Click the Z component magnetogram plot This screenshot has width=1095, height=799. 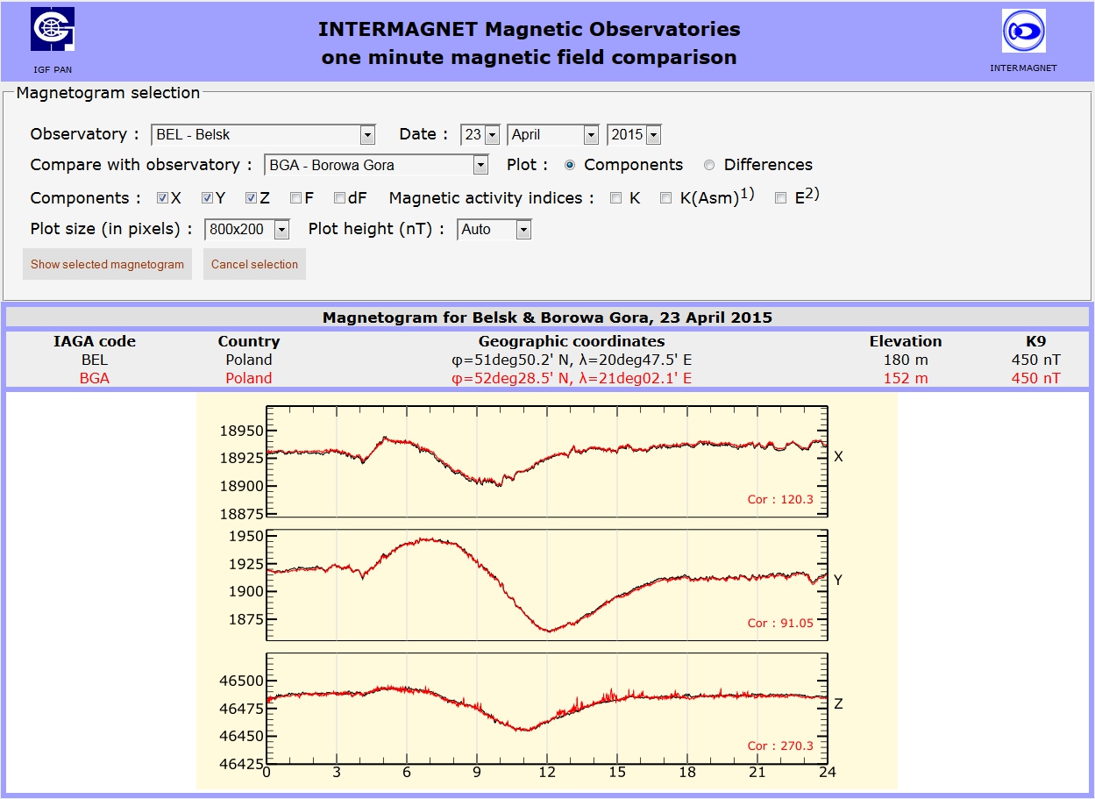click(547, 709)
